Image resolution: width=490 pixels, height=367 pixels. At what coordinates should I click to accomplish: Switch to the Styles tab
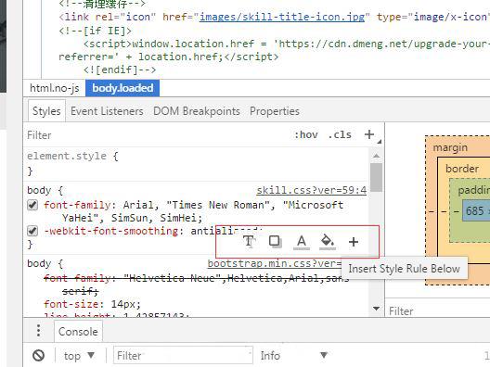(46, 111)
